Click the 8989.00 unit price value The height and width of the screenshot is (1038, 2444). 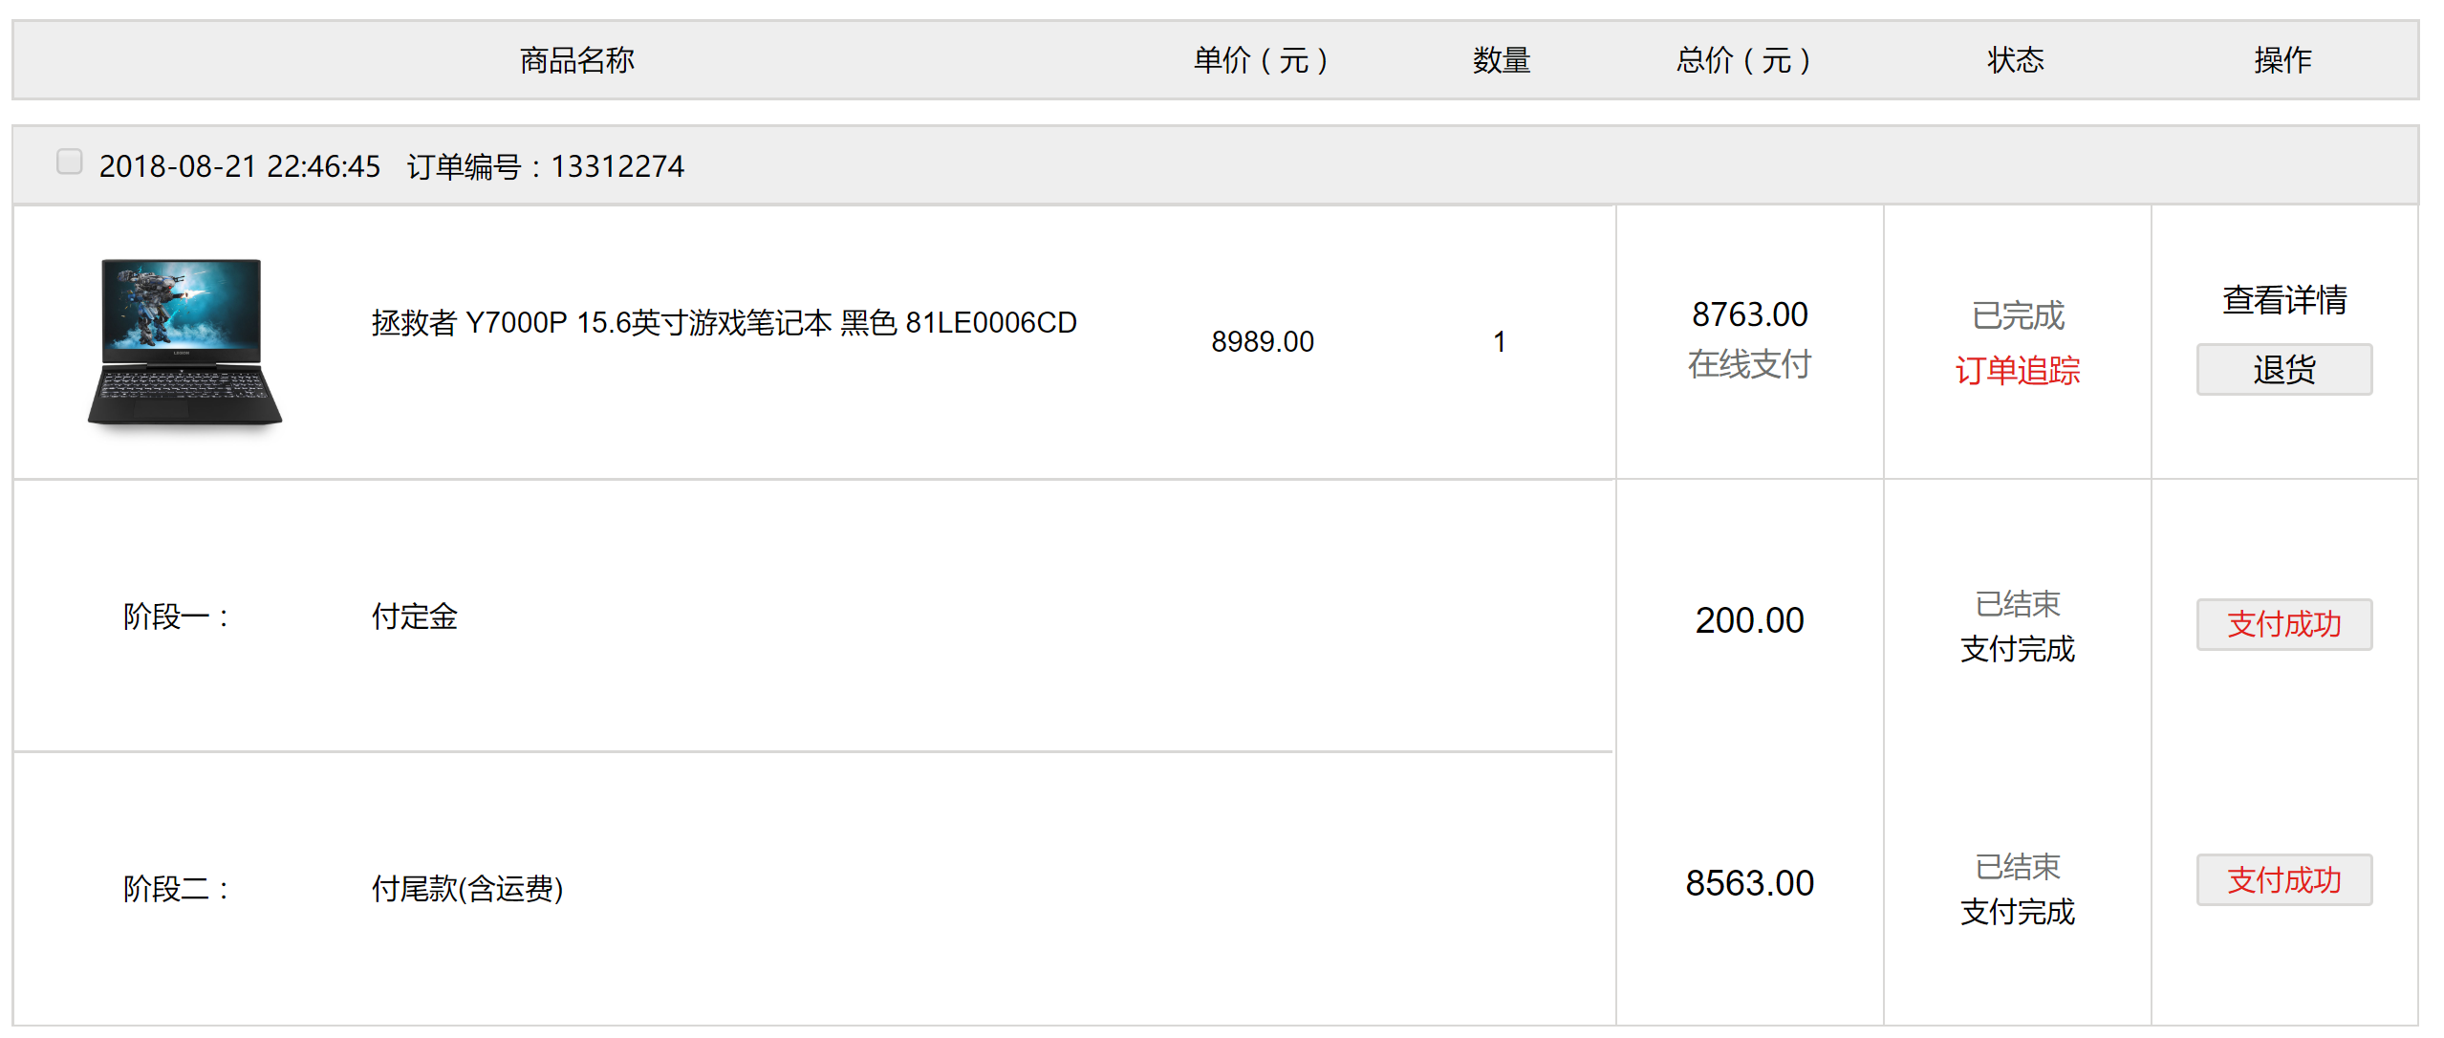click(1262, 342)
